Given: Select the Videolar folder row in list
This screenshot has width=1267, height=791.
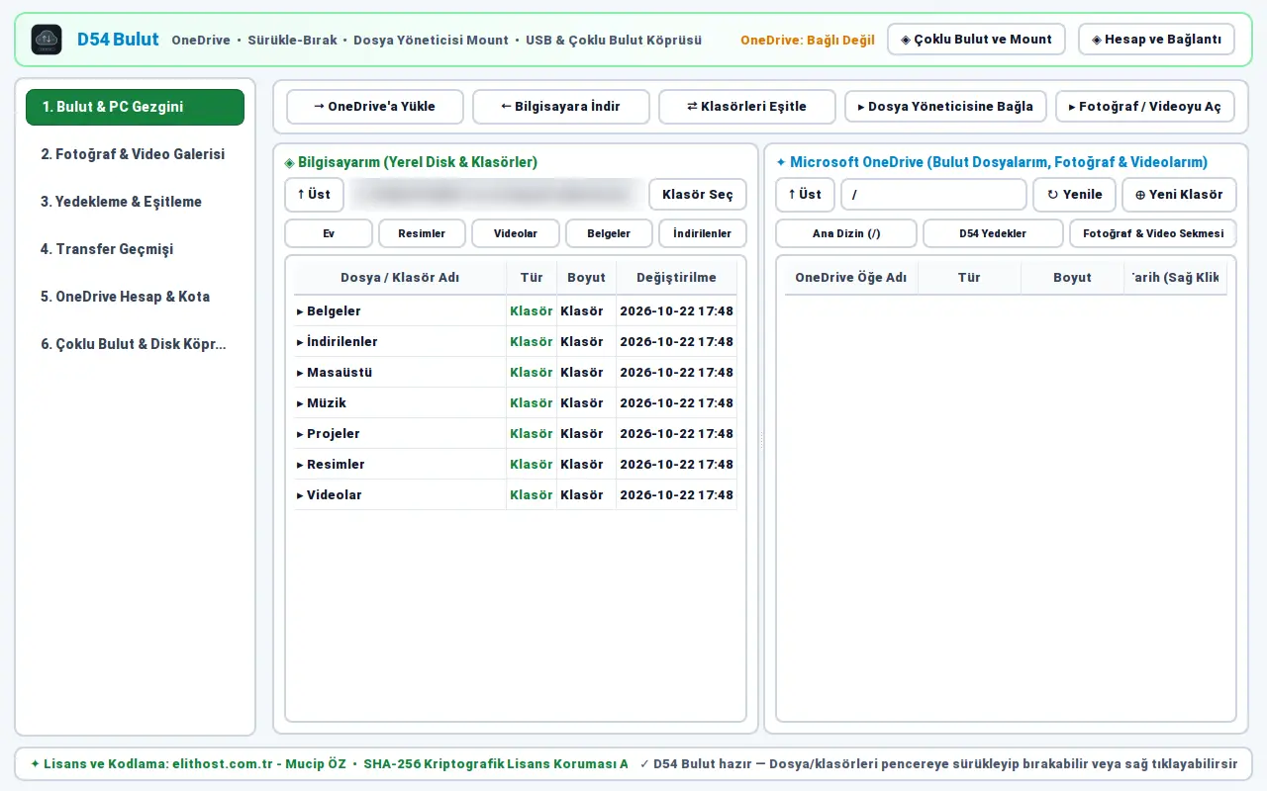Looking at the screenshot, I should pos(515,495).
